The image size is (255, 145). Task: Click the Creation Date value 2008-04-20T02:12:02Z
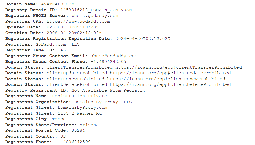coord(74,33)
